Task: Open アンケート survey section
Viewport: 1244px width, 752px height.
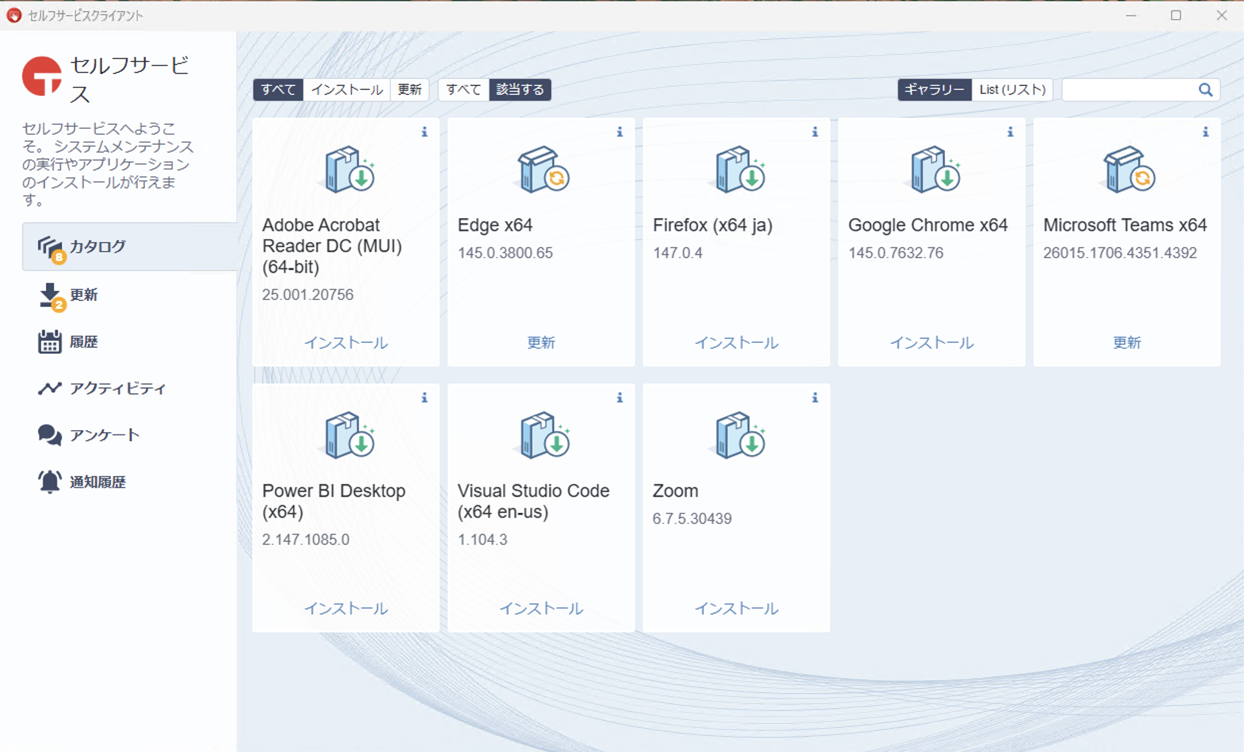Action: click(x=104, y=435)
